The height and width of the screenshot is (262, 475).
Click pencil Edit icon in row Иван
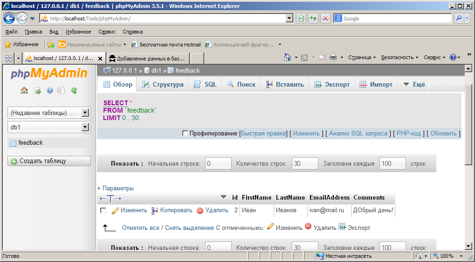point(115,210)
